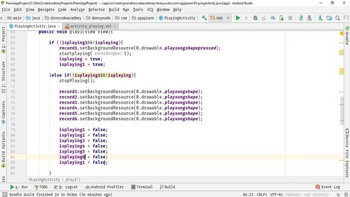Open the app run configuration dropdown
350x197 pixels.
tap(220, 18)
